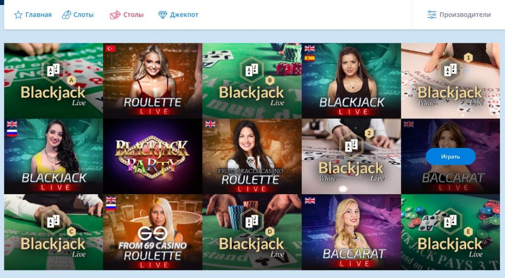This screenshot has width=505, height=278.
Task: Click the diamond icon for Джекпот
Action: [x=163, y=15]
